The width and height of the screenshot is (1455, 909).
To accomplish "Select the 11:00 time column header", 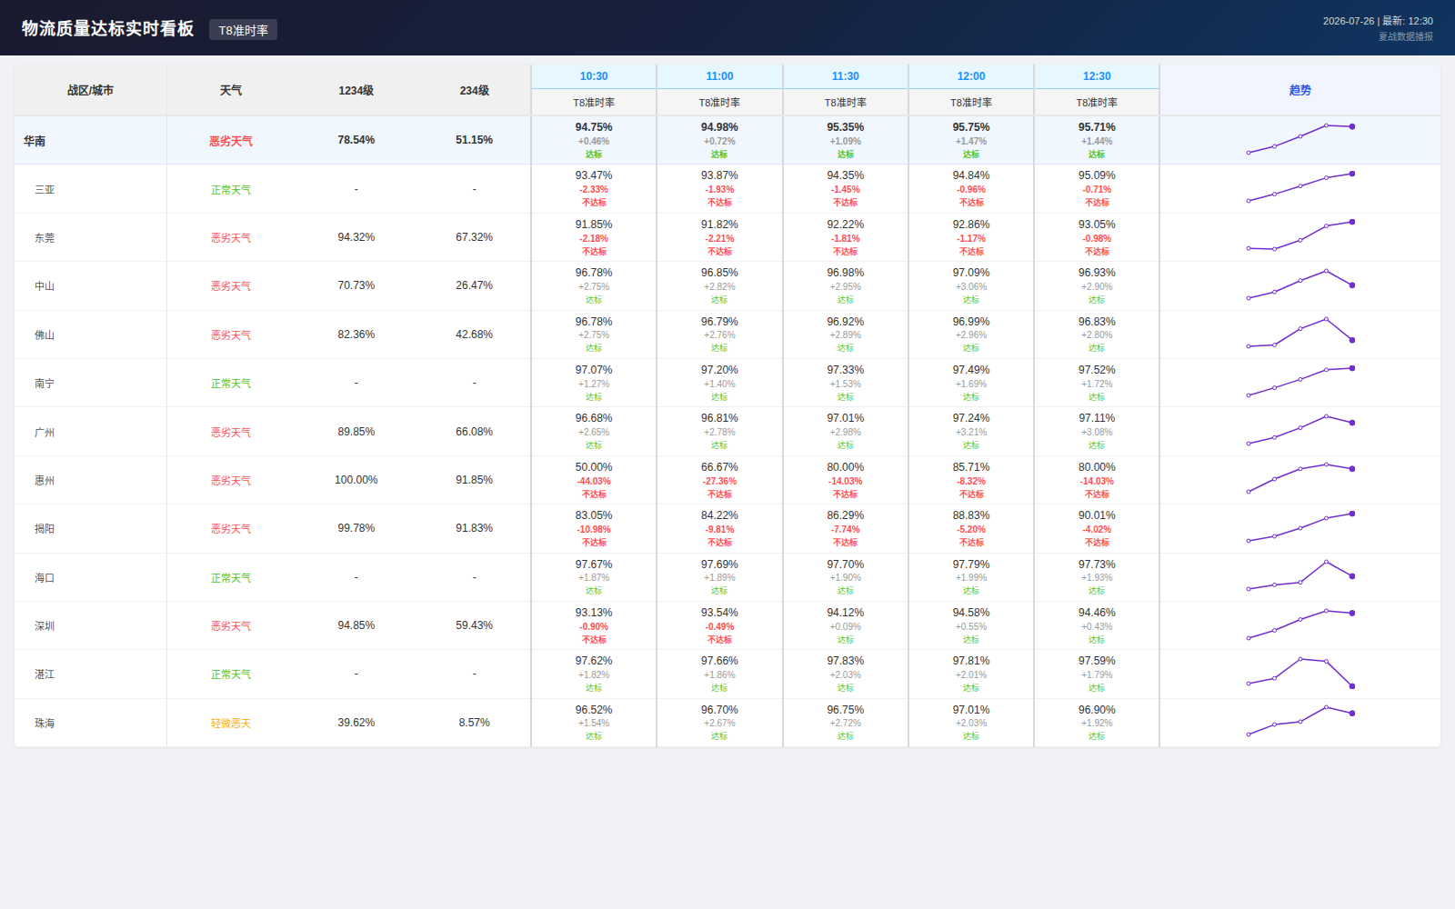I will (x=719, y=76).
